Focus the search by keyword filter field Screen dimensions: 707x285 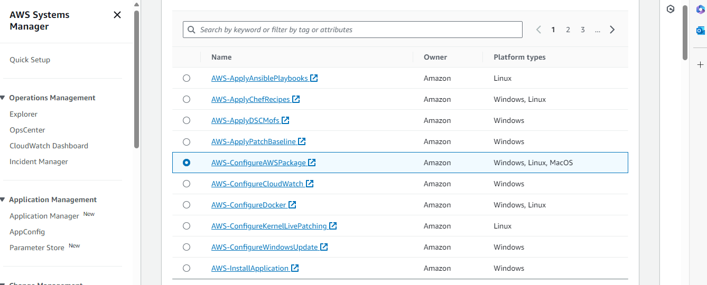coord(352,30)
